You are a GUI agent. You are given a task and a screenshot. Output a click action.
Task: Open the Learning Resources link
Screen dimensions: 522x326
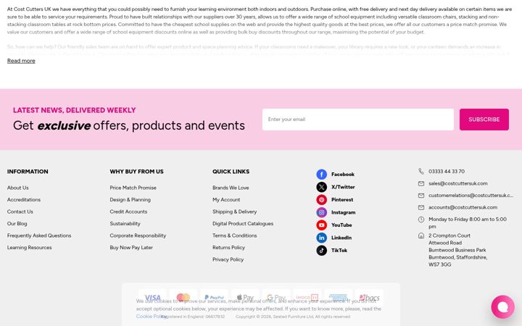29,248
